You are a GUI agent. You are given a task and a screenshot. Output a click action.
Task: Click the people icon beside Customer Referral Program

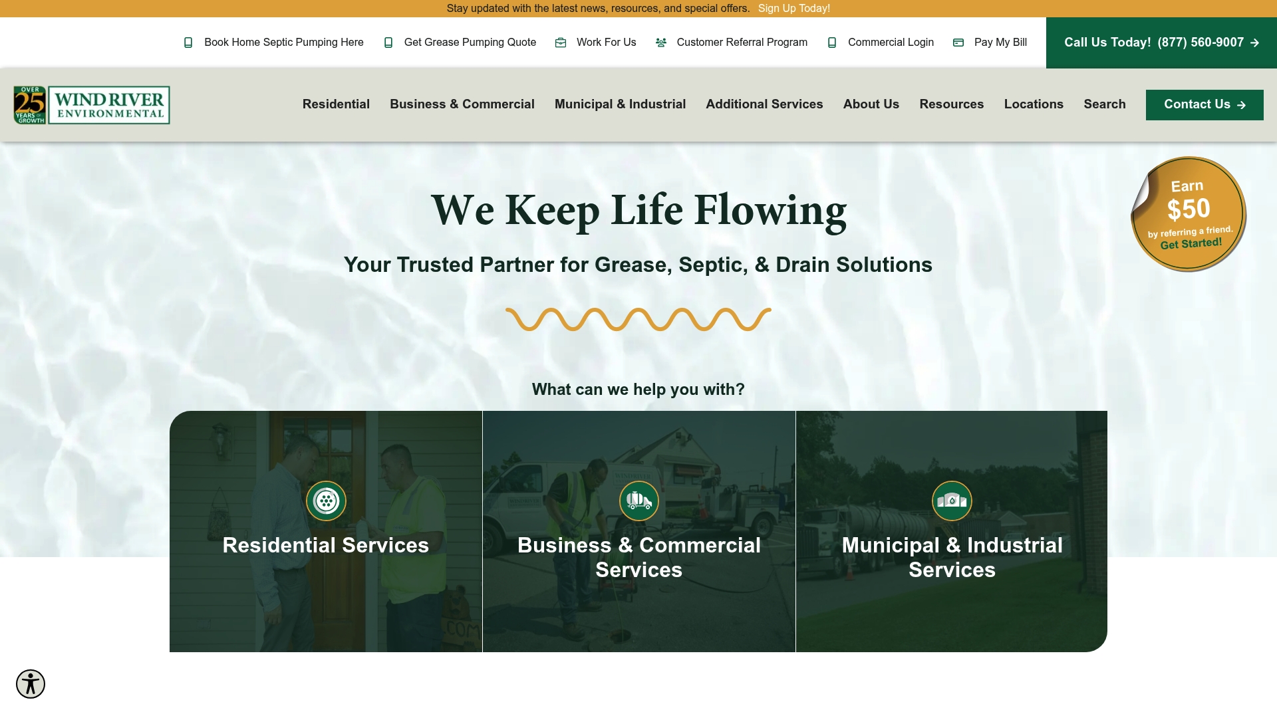coord(661,43)
